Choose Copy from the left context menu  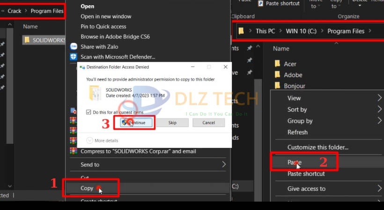click(x=87, y=188)
